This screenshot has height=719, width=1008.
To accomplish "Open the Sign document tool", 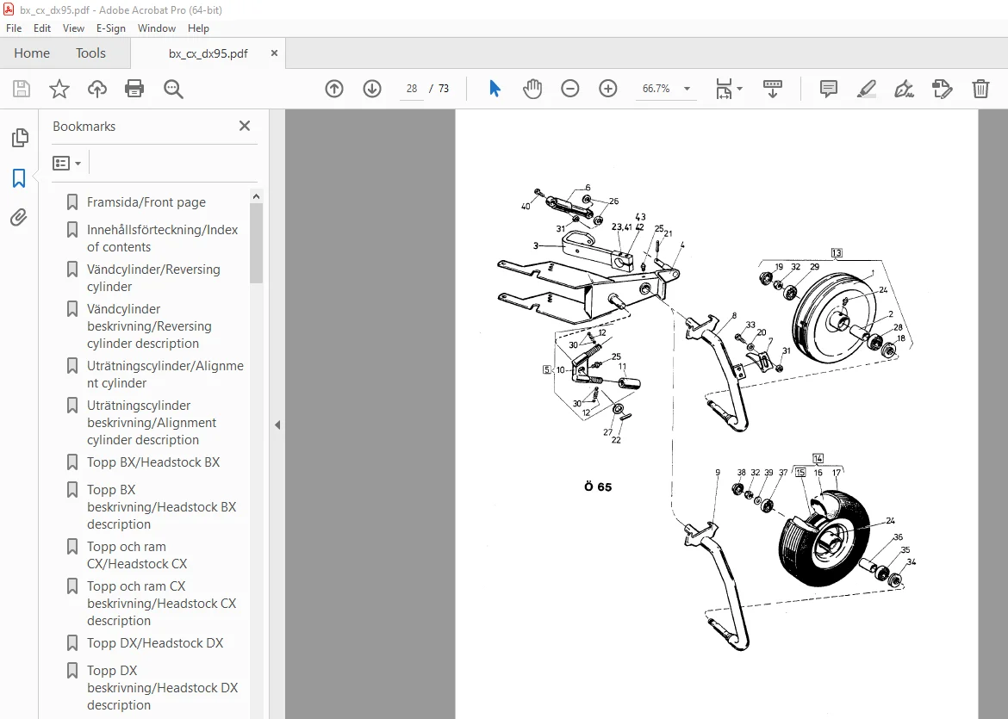I will (905, 89).
